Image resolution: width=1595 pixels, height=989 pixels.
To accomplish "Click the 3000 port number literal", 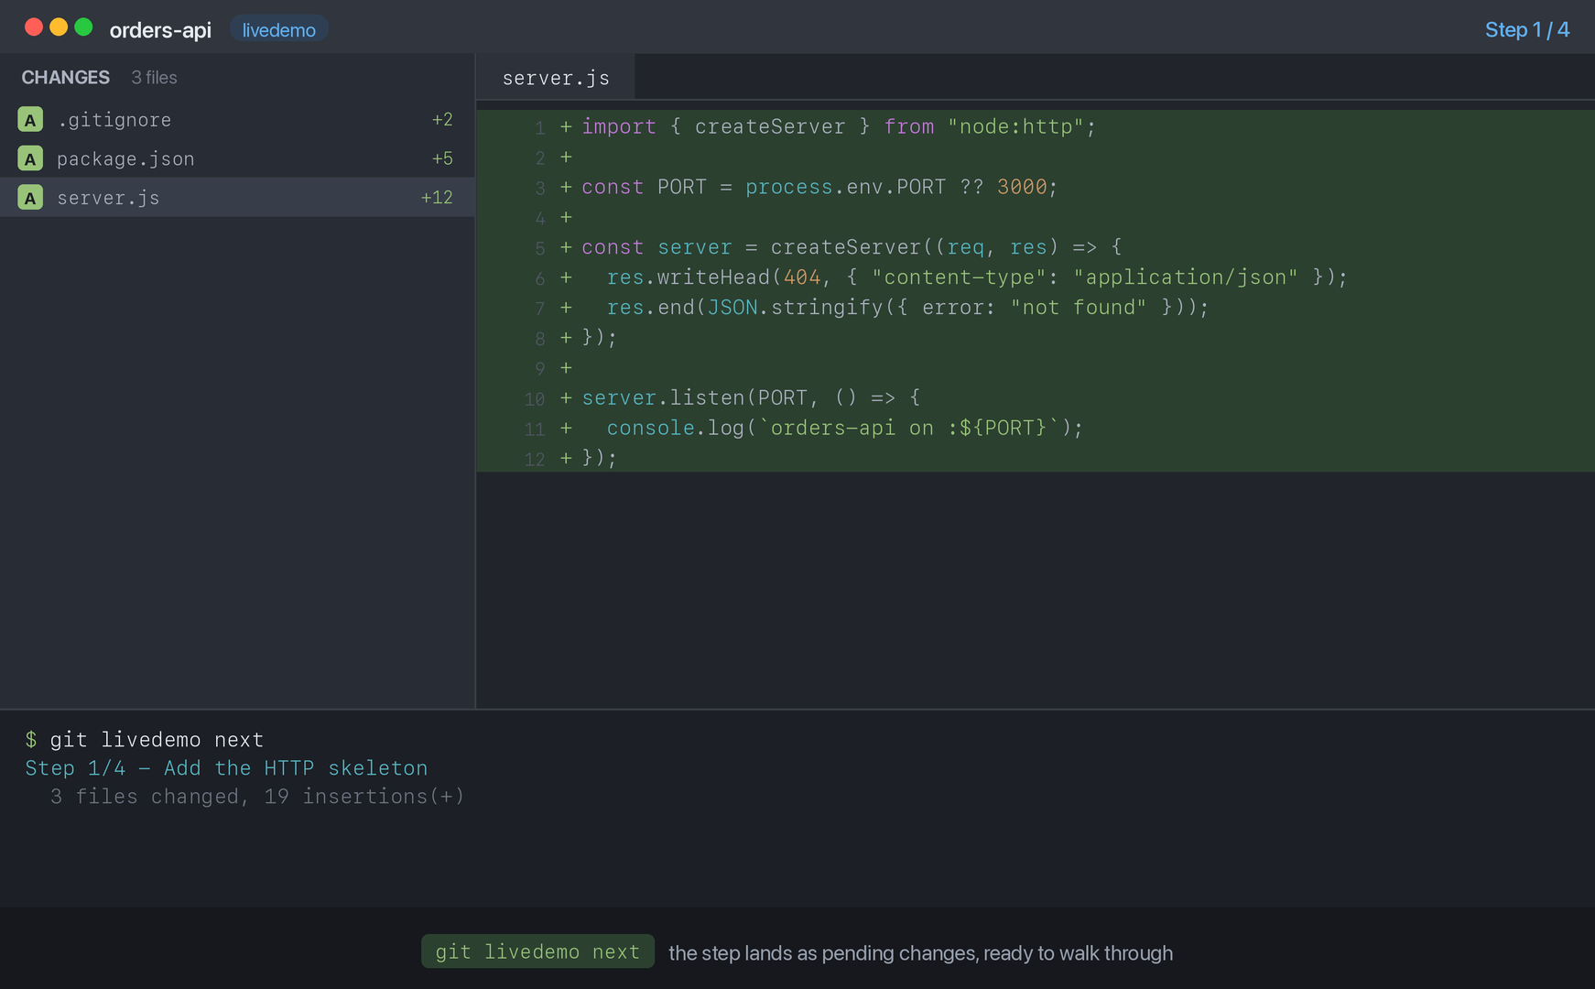I will [1022, 187].
